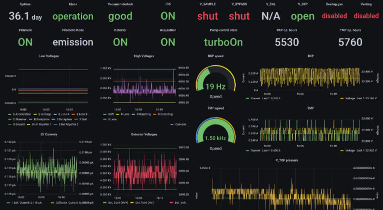Toggle Det. back (HV+) legend entry
This screenshot has width=383, height=210.
pyautogui.click(x=119, y=203)
